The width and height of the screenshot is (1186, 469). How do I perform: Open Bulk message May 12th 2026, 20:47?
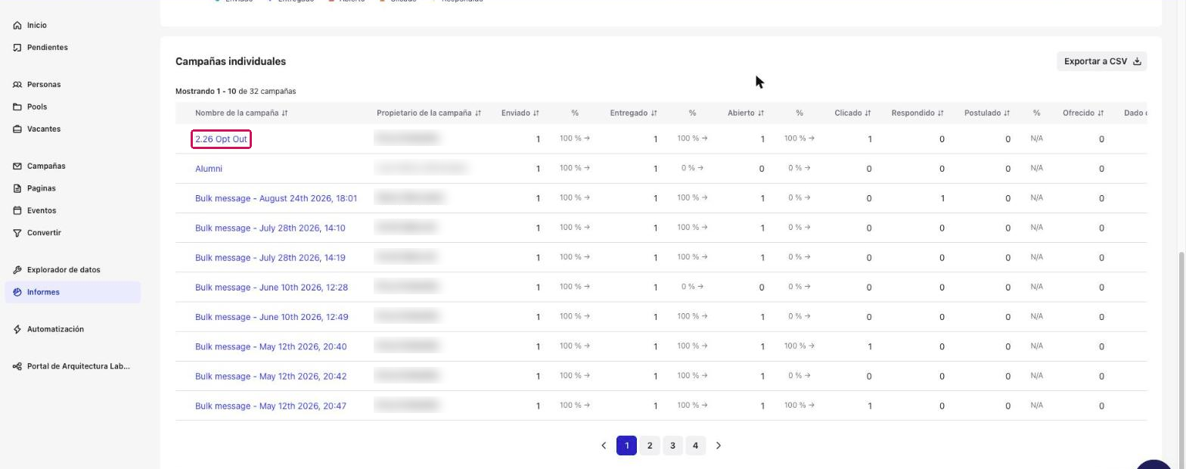(271, 406)
